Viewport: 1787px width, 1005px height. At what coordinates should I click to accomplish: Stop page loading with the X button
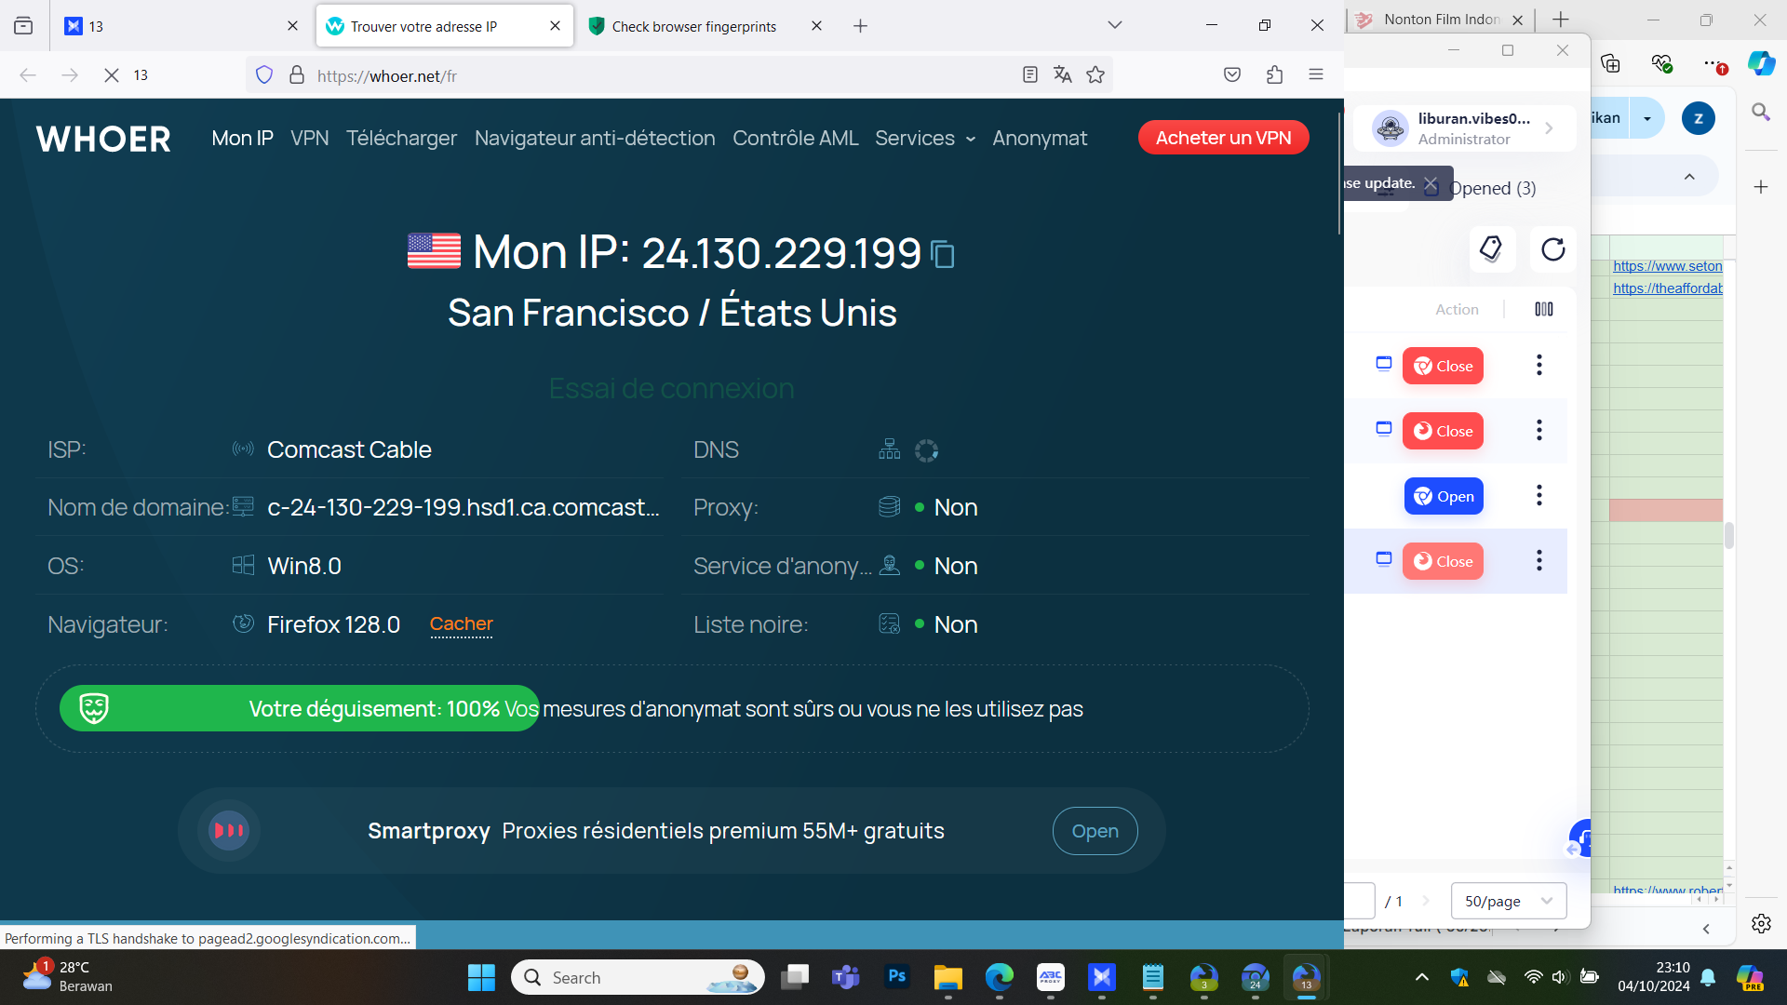pyautogui.click(x=112, y=75)
